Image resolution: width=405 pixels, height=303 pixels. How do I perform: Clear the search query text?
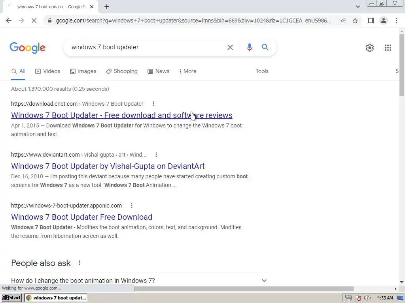point(230,47)
